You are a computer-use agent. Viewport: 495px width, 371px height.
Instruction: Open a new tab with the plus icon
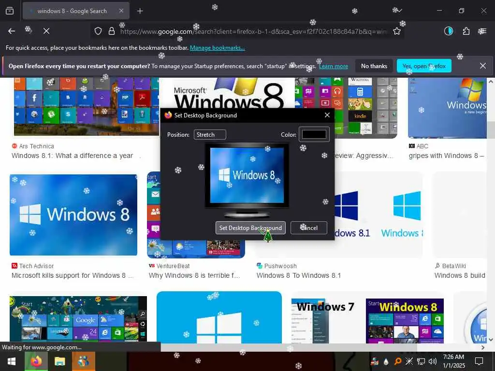pos(140,11)
